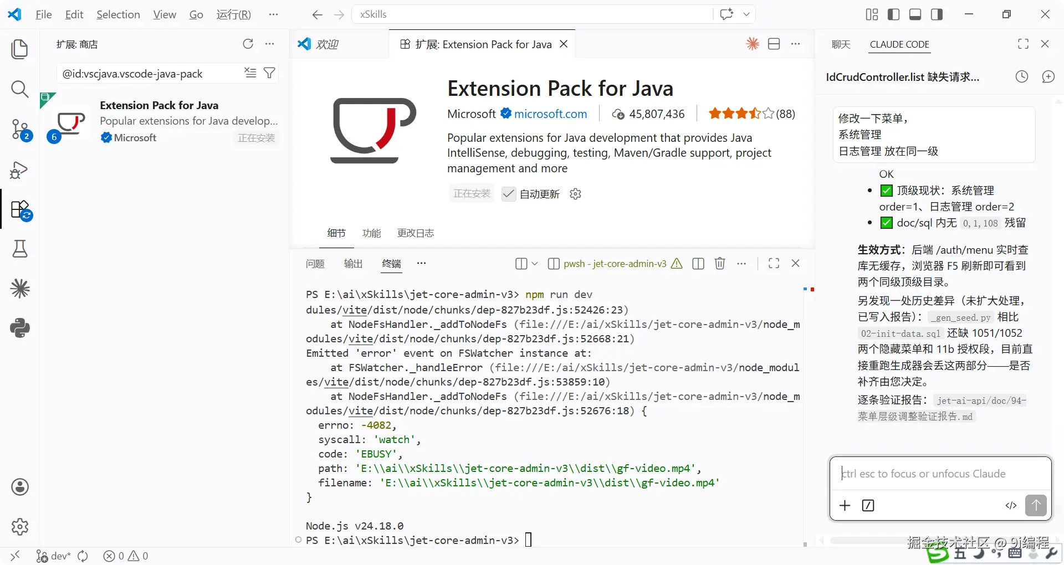
Task: Show more panel tabs via ellipsis
Action: 421,264
